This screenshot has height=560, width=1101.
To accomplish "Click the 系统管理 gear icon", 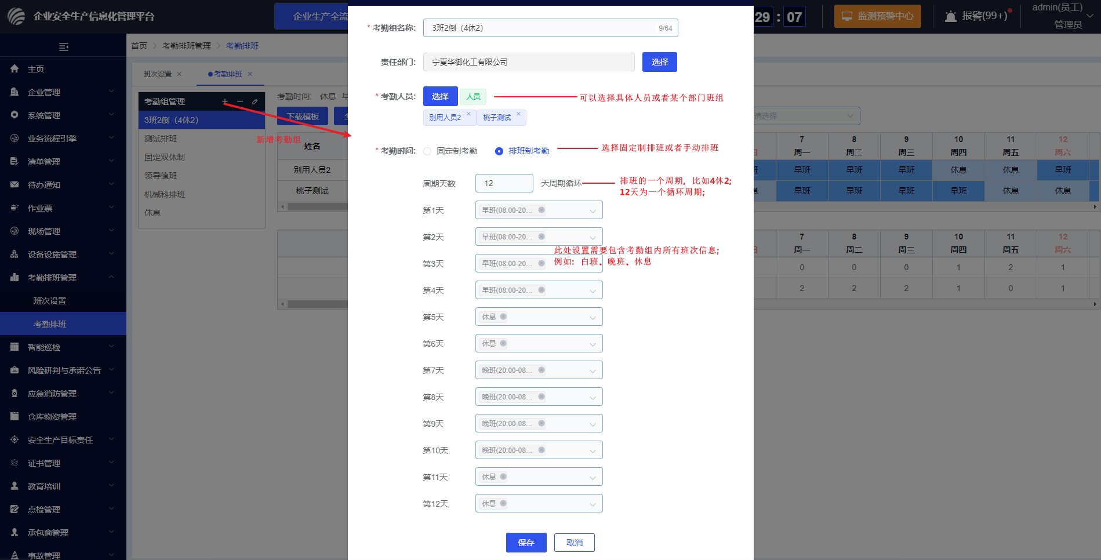I will pos(14,115).
